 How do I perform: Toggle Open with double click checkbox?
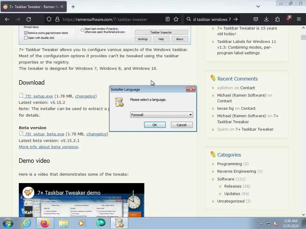[x=26, y=38]
